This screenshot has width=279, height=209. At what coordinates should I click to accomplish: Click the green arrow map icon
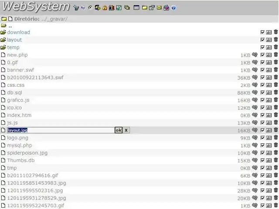tap(119, 8)
